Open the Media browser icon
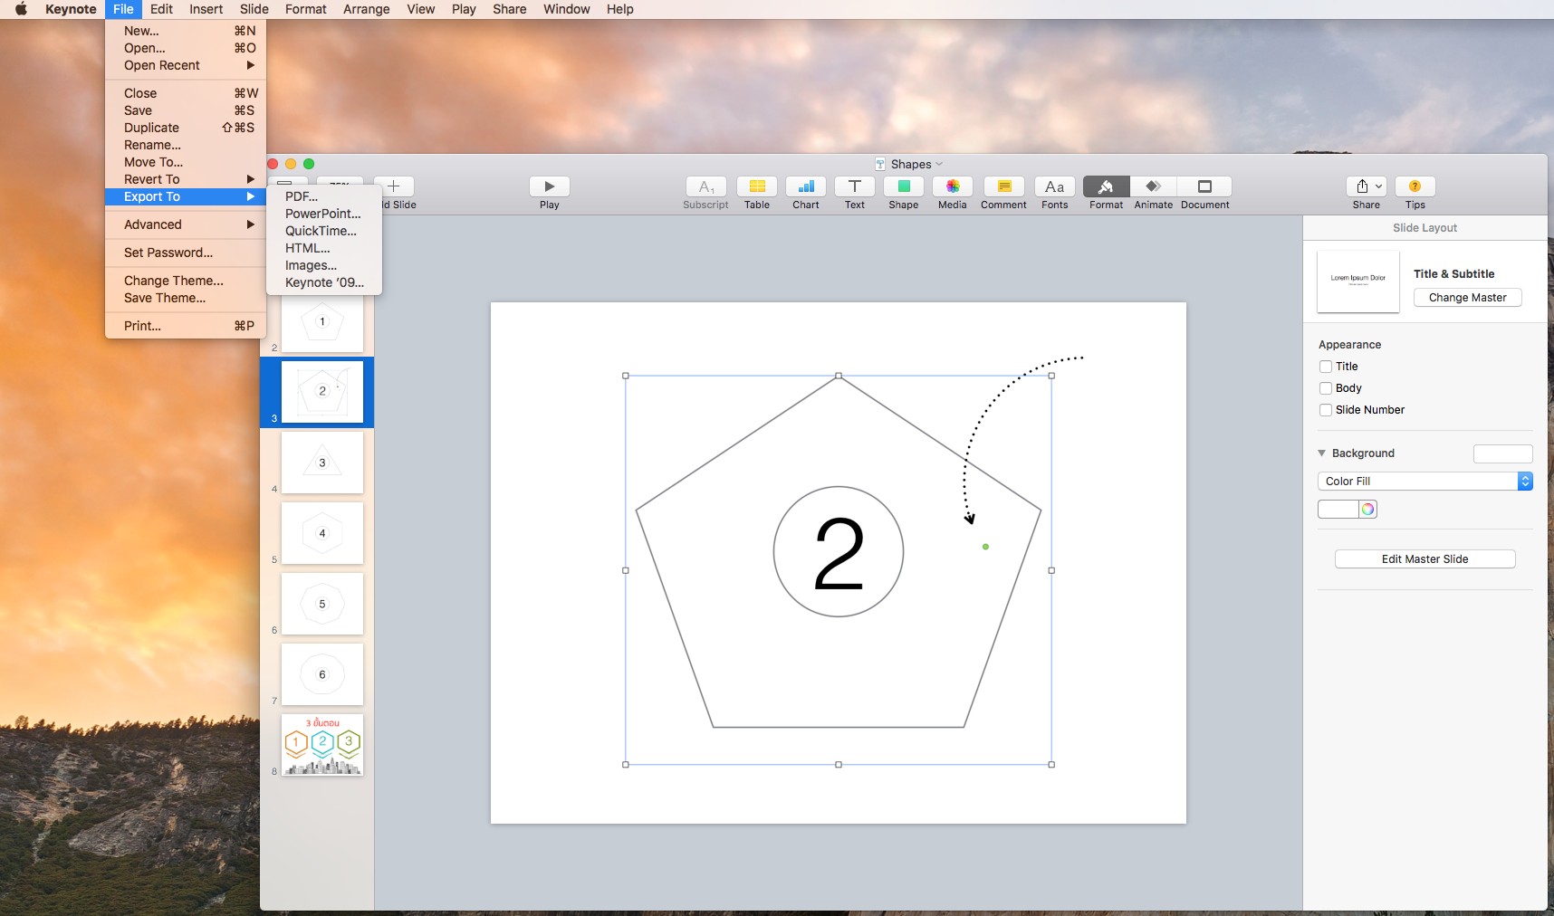 [952, 188]
